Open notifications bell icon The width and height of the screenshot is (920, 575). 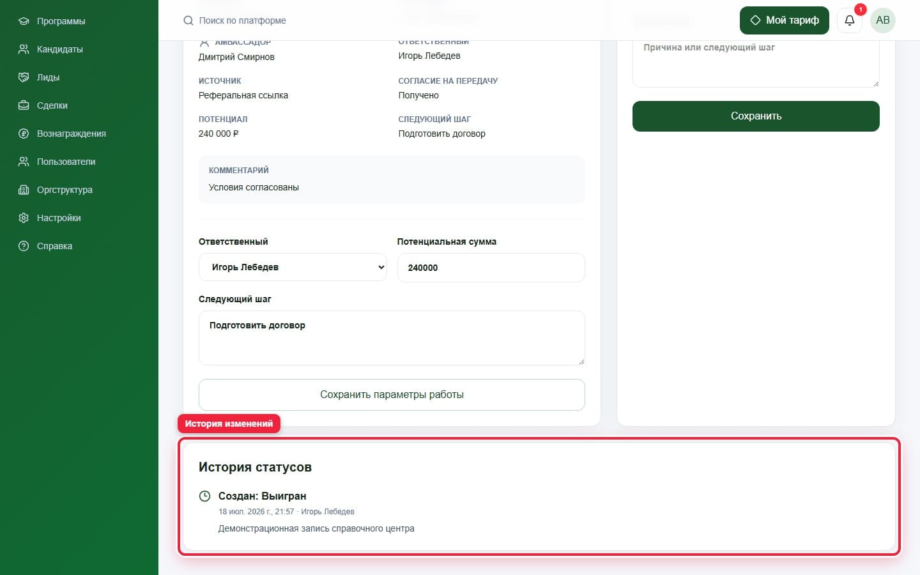pyautogui.click(x=850, y=20)
